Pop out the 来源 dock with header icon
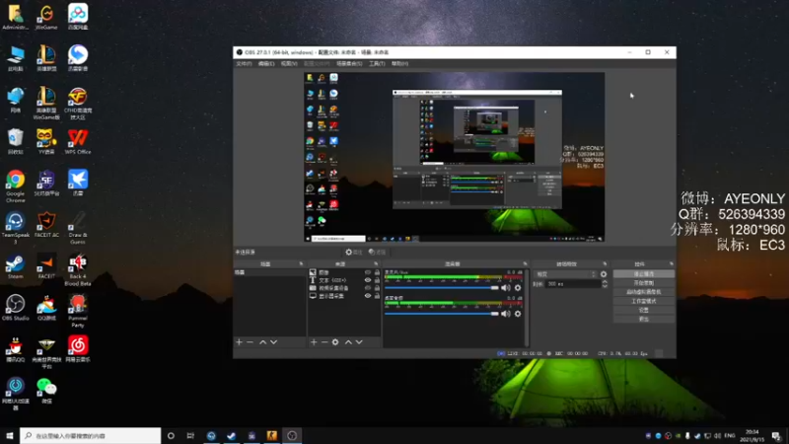789x444 pixels. click(x=376, y=263)
